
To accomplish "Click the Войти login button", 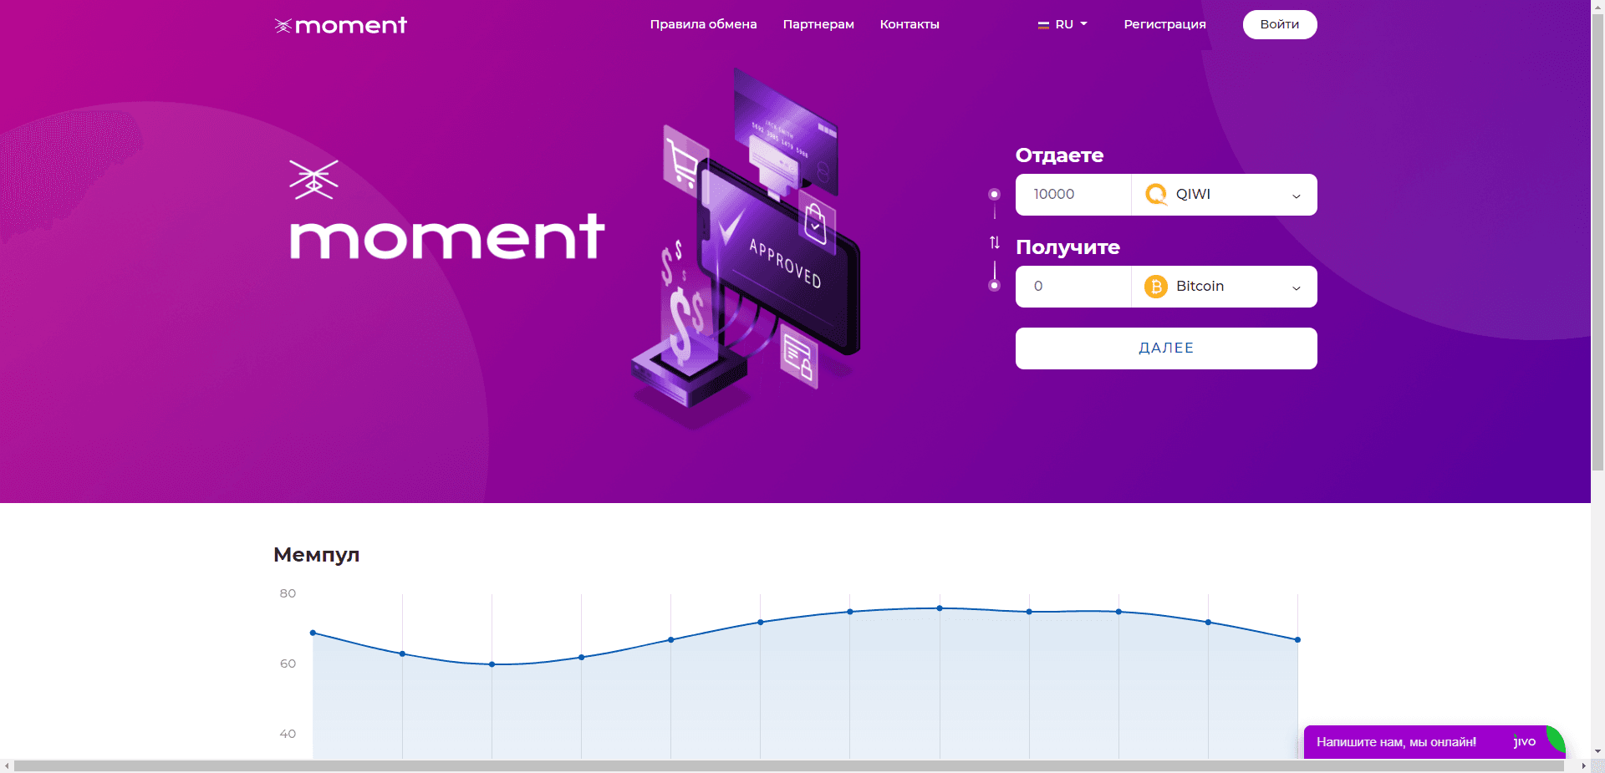I will 1279,24.
